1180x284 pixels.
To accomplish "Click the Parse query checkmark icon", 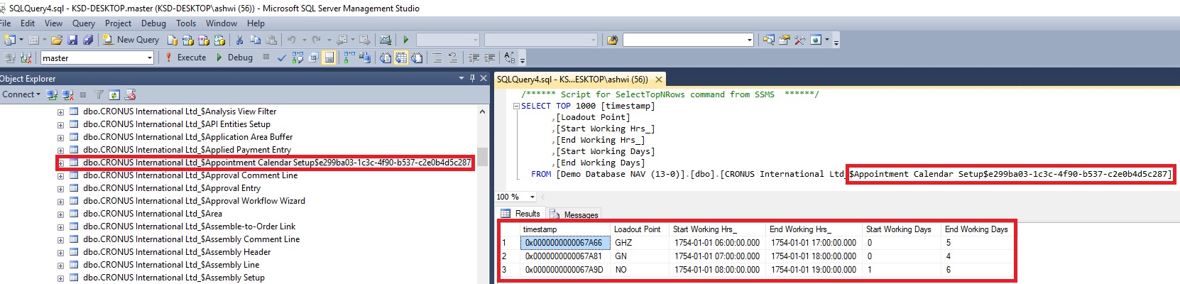I will point(282,58).
